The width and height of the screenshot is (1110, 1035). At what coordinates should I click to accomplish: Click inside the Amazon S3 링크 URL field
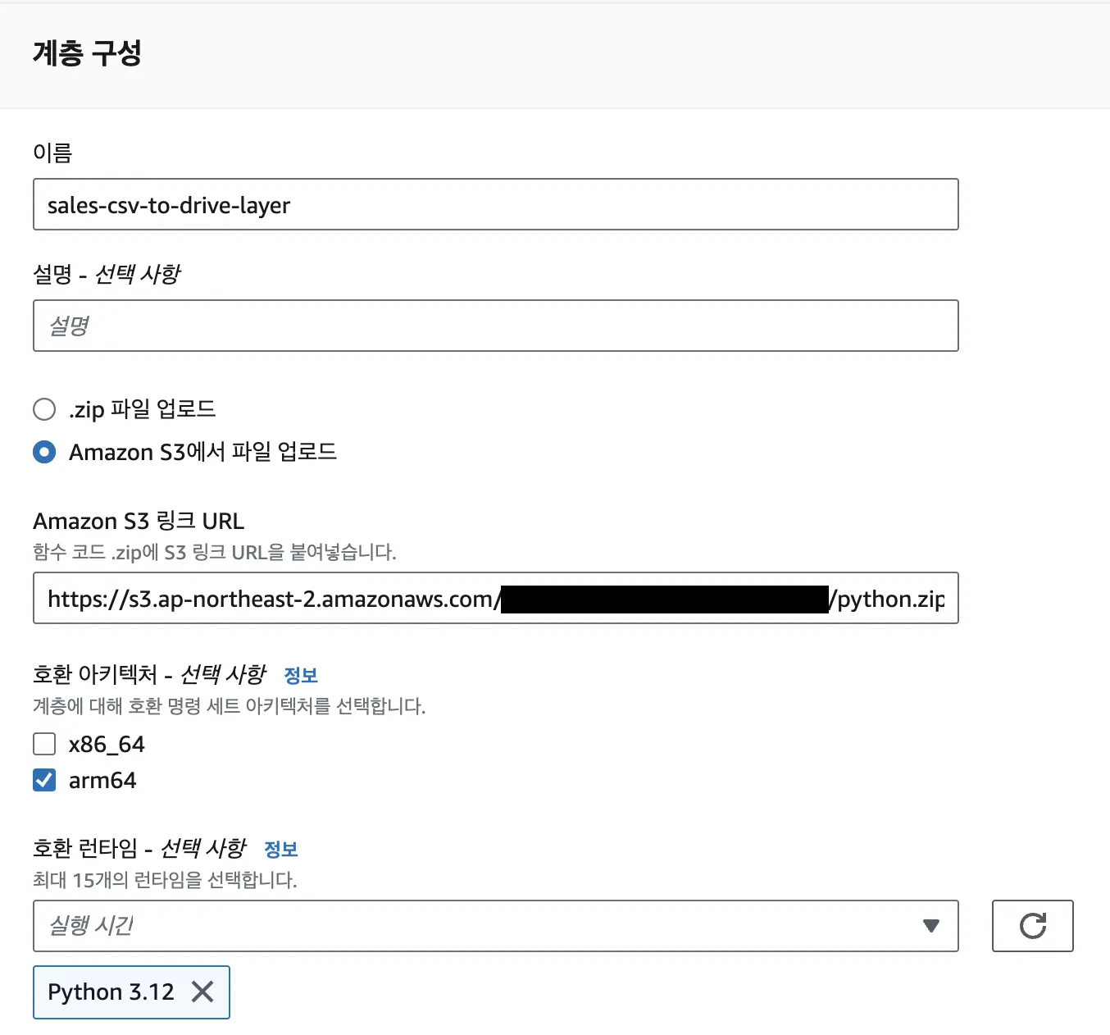(495, 598)
